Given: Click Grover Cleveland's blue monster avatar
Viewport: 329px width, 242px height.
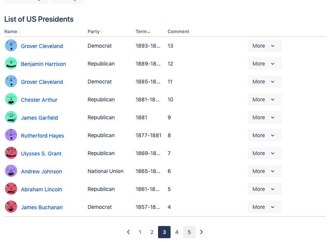Looking at the screenshot, I should pyautogui.click(x=11, y=46).
